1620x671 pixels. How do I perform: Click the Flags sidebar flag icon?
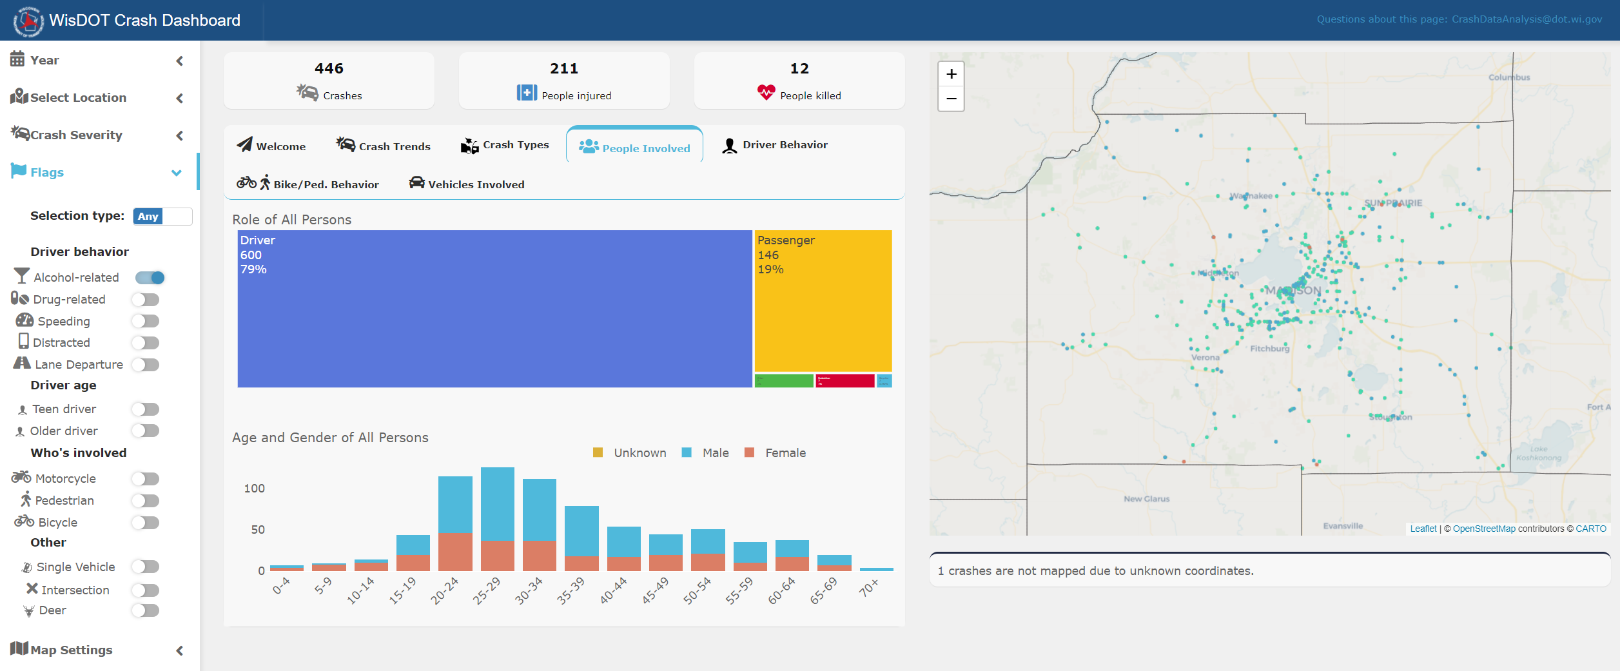(x=17, y=171)
